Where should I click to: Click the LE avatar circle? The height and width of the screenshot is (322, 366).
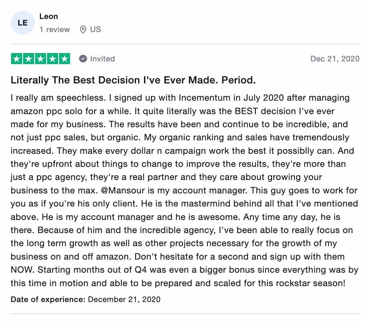point(23,23)
